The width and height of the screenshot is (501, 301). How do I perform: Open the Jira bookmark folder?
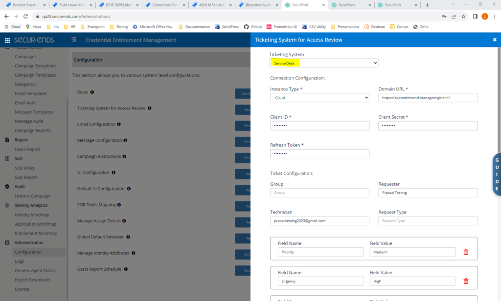click(53, 27)
